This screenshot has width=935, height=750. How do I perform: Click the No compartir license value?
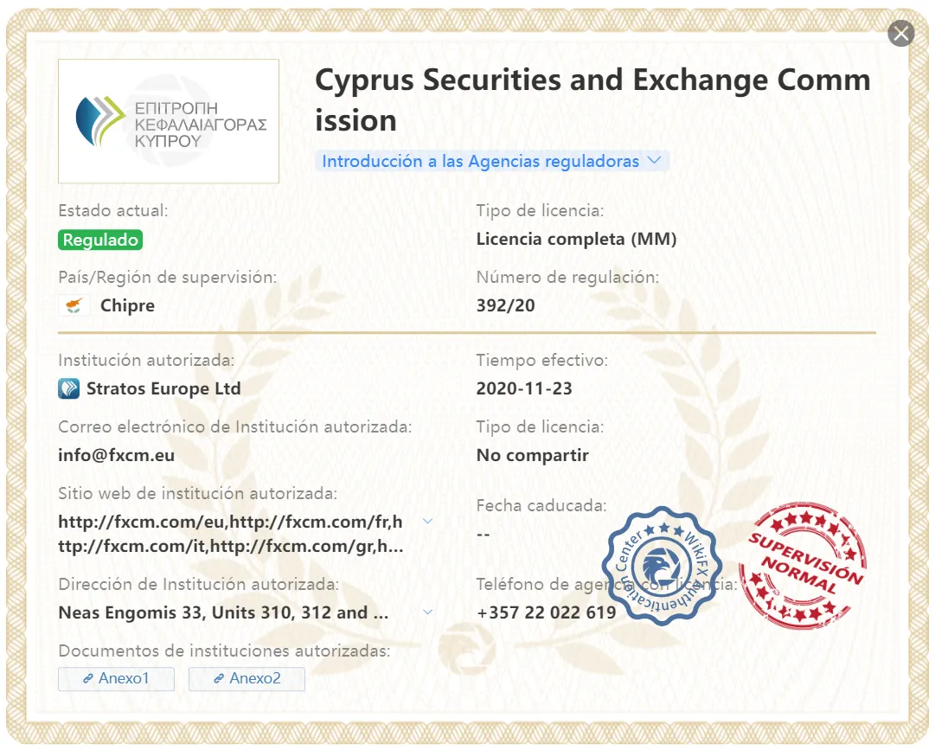tap(533, 456)
